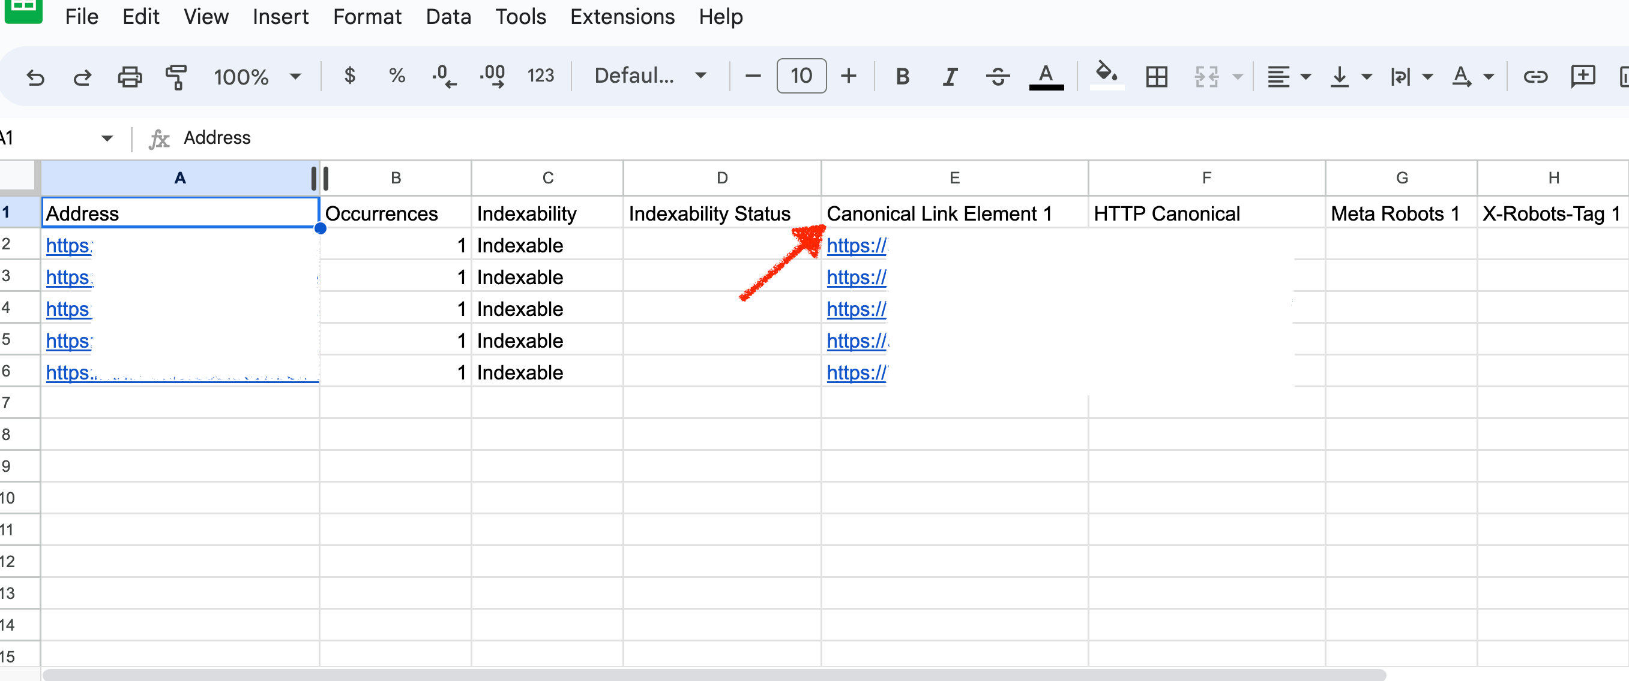Open the Insert menu

(280, 16)
